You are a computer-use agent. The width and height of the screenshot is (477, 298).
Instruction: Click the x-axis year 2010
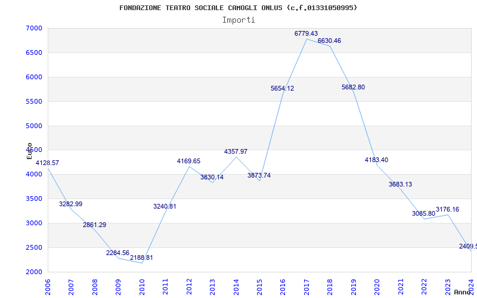142,287
